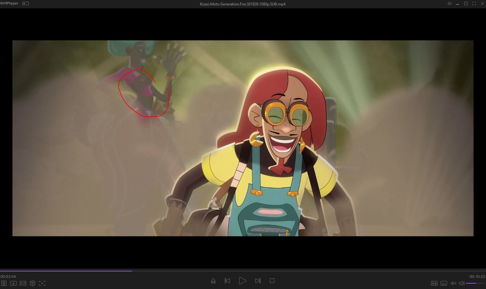
Task: Click the eject/open file icon
Action: click(213, 281)
